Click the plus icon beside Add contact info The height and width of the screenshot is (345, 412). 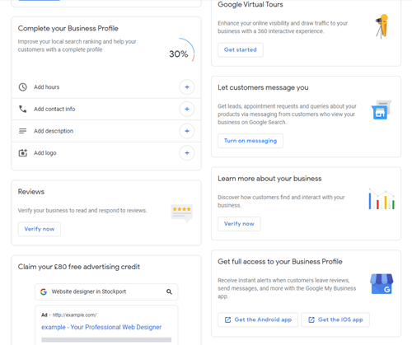(x=187, y=109)
